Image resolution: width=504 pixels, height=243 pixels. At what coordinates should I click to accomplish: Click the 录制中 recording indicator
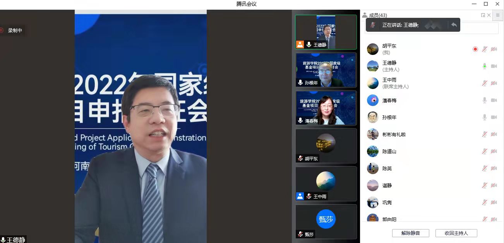(x=13, y=30)
